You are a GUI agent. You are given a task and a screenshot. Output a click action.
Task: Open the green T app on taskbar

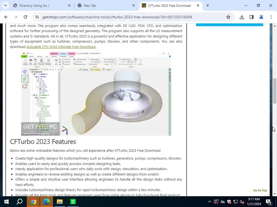point(73,202)
